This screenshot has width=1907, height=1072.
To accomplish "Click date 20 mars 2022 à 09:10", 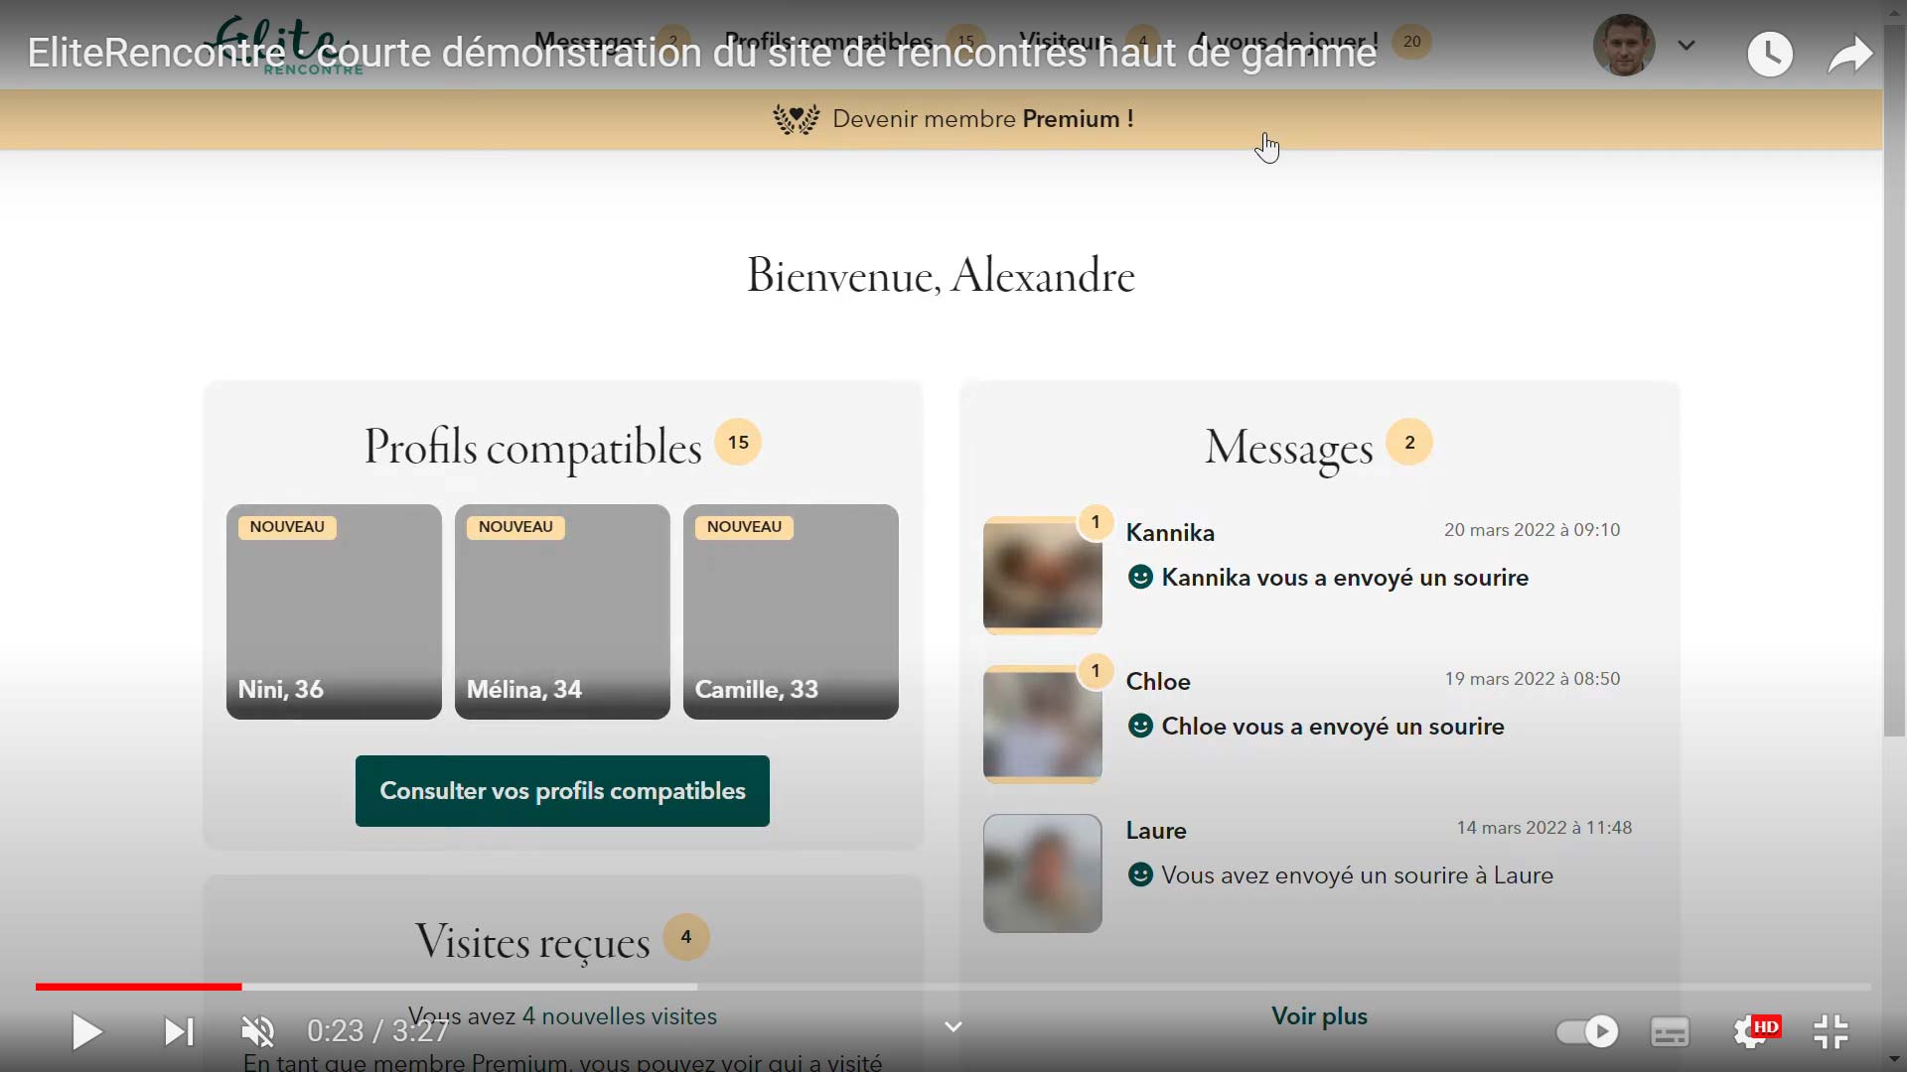I will point(1532,530).
